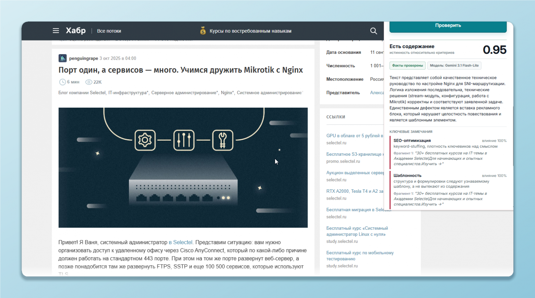The image size is (535, 298).
Task: Open the representative name link
Action: 377,93
